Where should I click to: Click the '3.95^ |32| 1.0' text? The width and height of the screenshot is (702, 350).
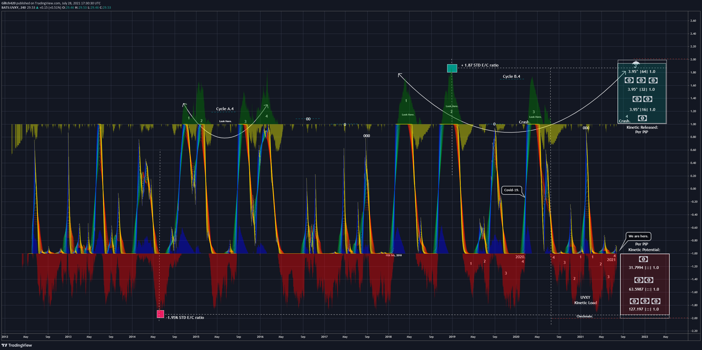tap(641, 89)
